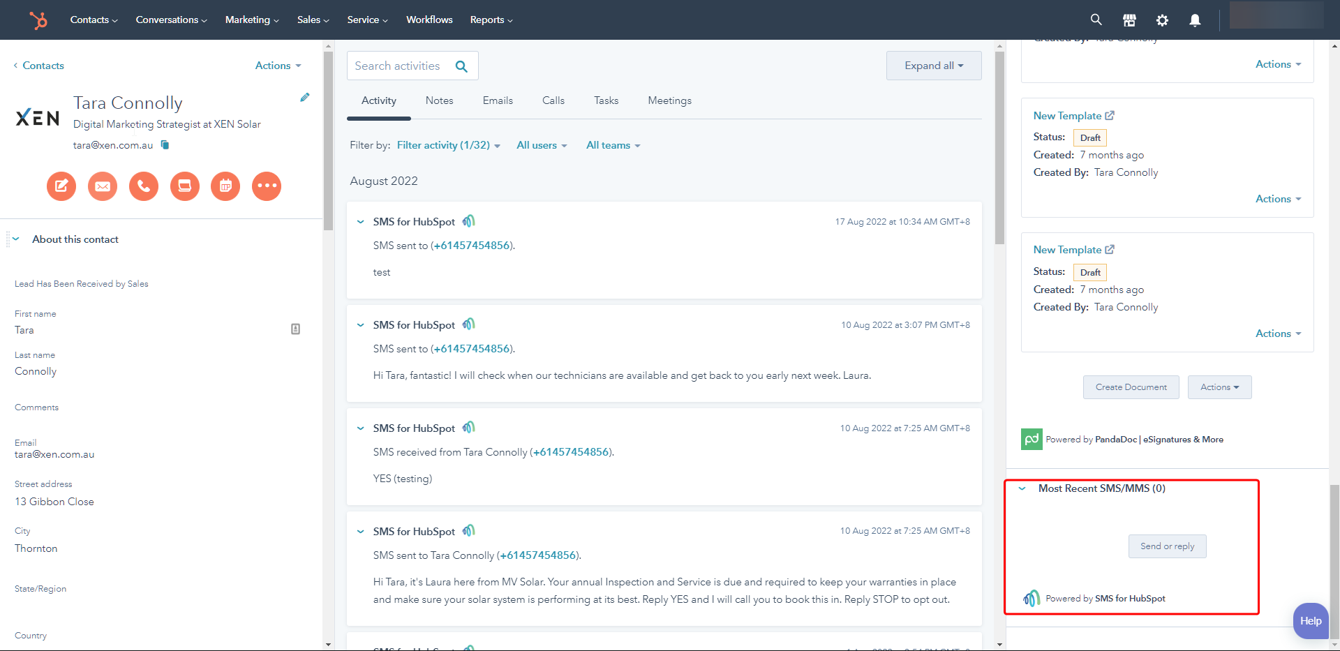Create a note with the orange note icon
This screenshot has width=1340, height=651.
pyautogui.click(x=61, y=186)
